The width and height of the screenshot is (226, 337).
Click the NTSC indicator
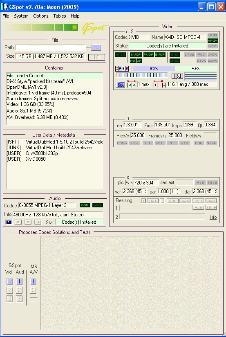tap(211, 143)
